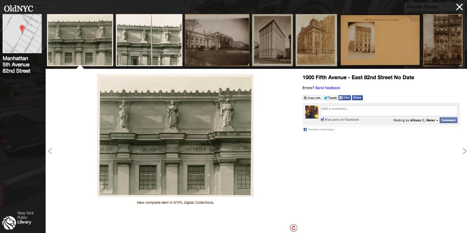467x233 pixels.
Task: Submit with the Comment button
Action: click(448, 120)
